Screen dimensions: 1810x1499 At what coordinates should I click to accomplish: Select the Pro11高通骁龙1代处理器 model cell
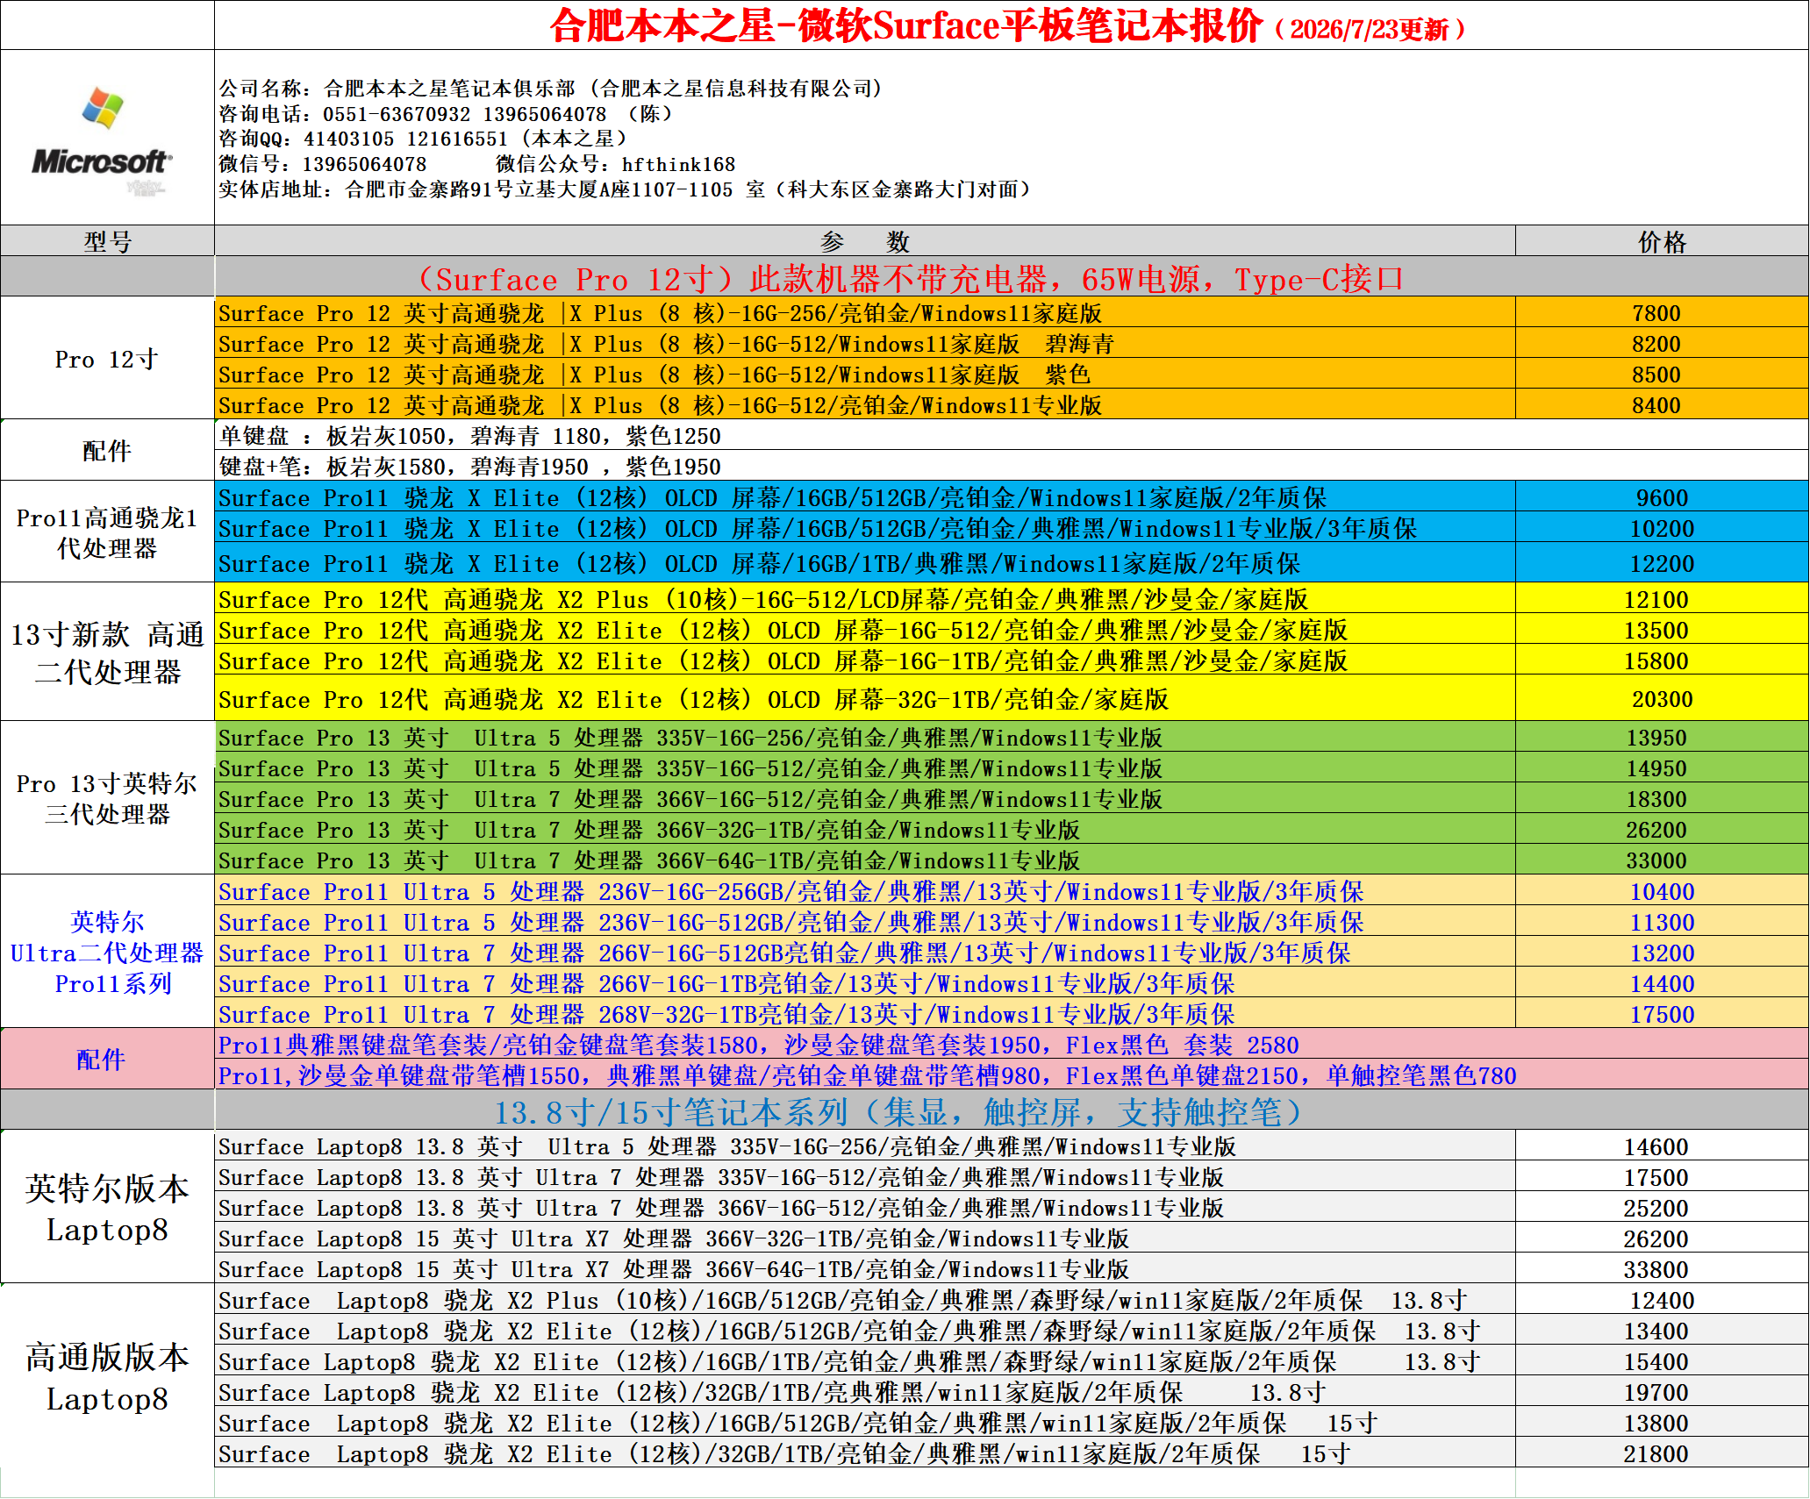107,532
